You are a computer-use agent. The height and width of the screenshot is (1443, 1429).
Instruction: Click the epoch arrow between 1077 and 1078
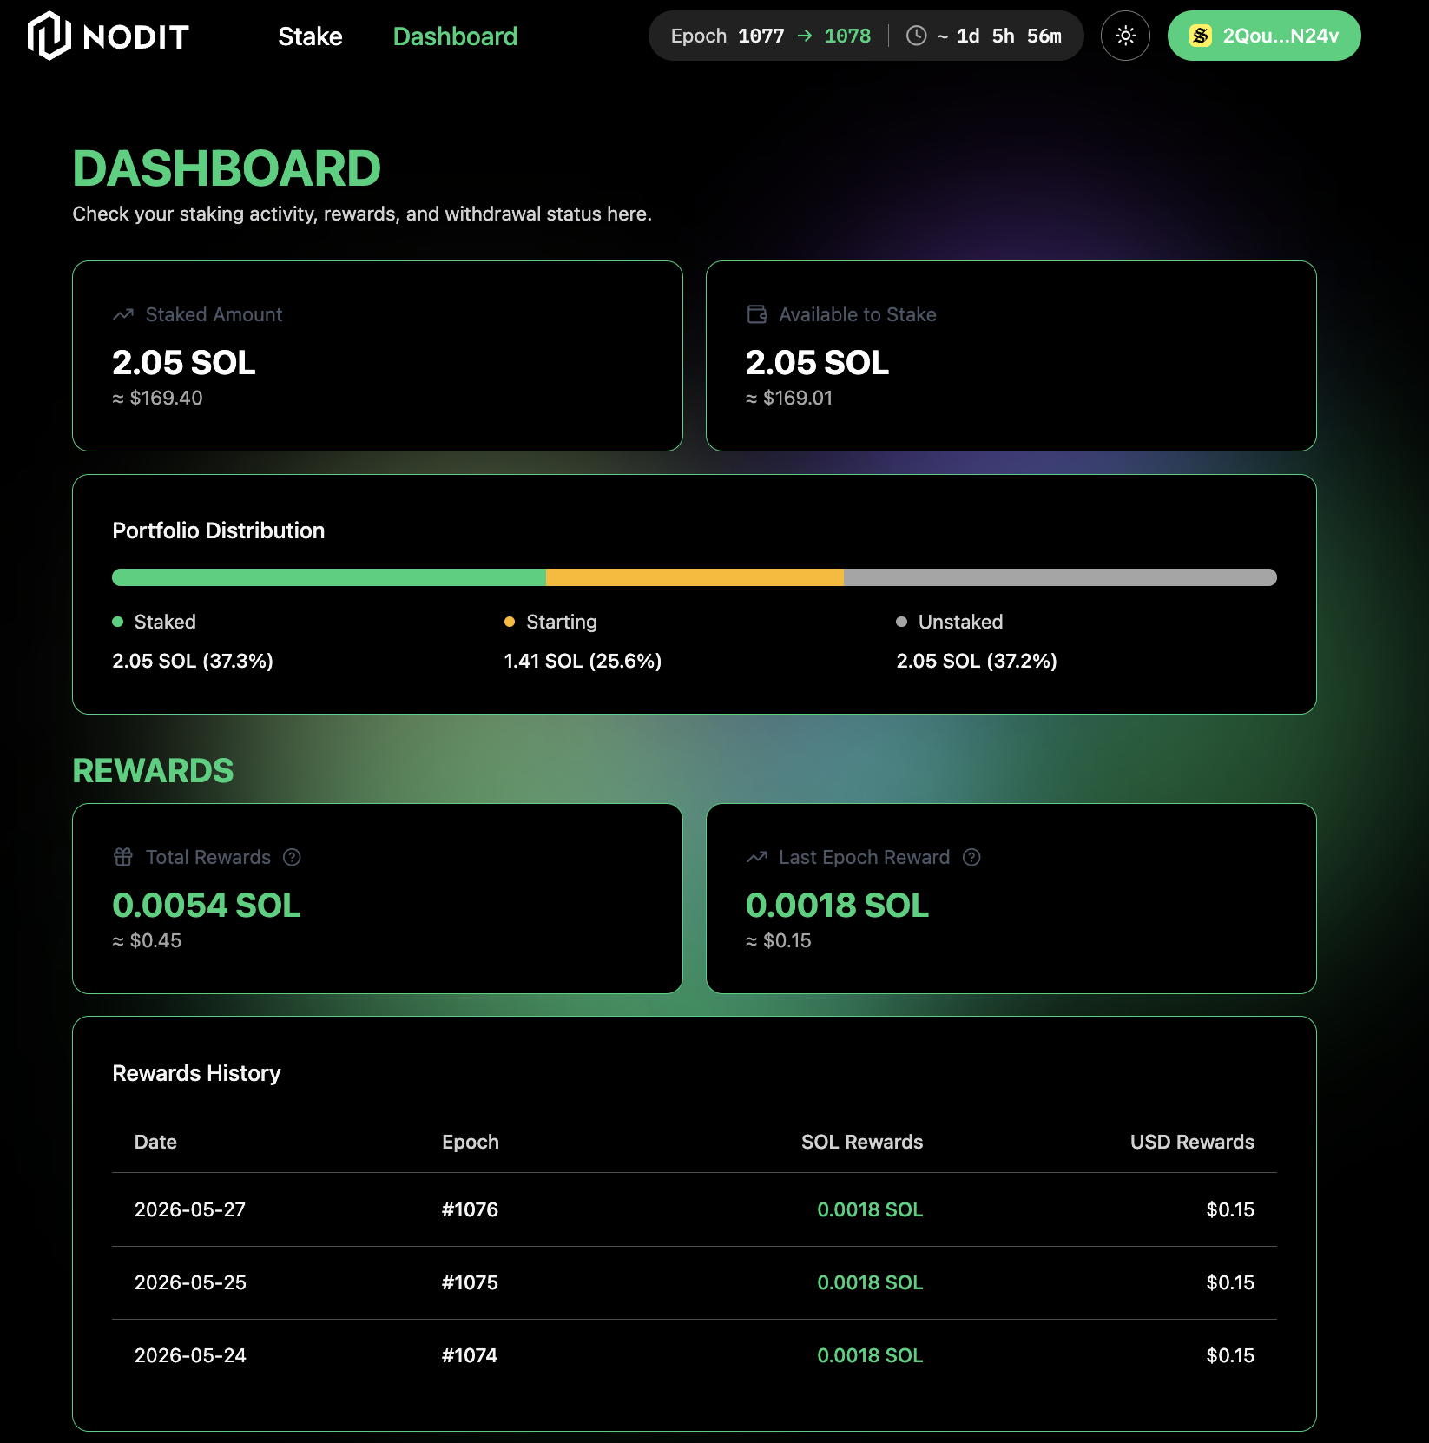(805, 36)
